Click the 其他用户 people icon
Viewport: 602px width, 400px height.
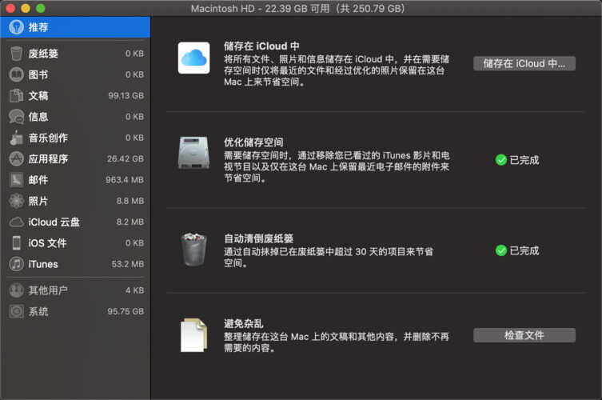[16, 290]
